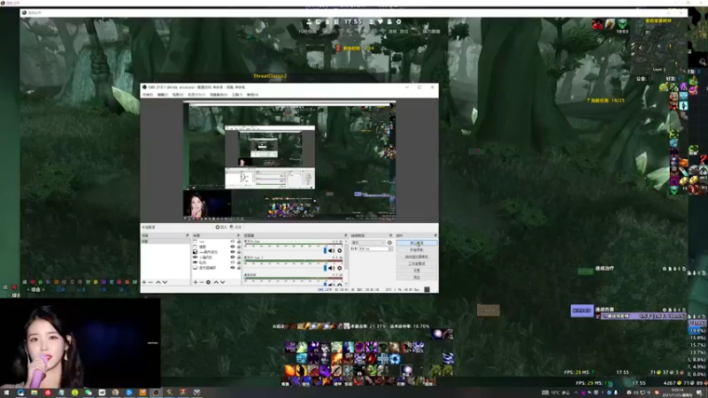Click the ThreatClassic2 label in game
The image size is (708, 398).
pos(270,76)
